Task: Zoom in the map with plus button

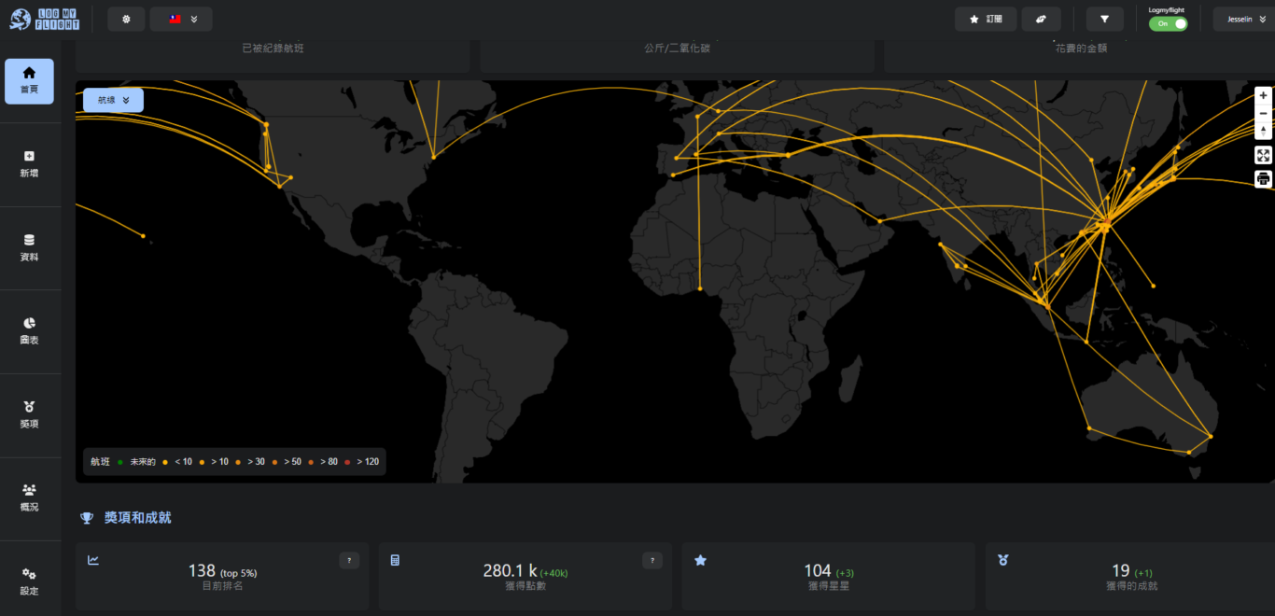Action: (x=1263, y=95)
